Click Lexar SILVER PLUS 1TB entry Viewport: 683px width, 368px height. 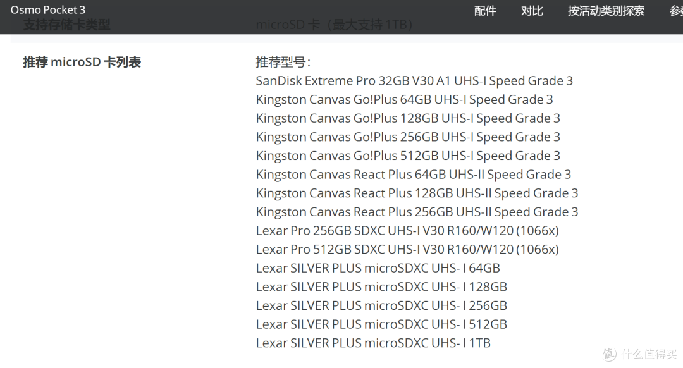click(x=373, y=343)
